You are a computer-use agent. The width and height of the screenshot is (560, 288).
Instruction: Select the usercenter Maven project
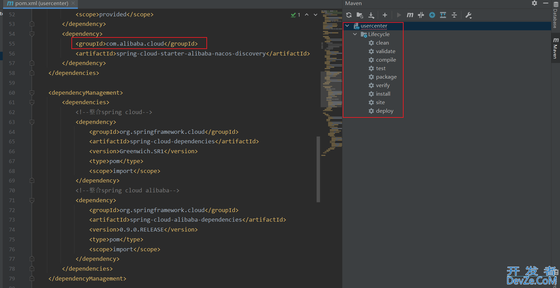pyautogui.click(x=374, y=26)
